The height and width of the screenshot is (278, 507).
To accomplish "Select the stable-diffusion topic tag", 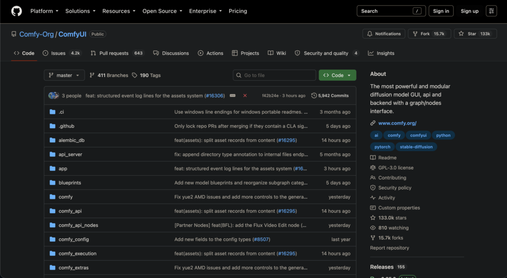I will tap(416, 147).
